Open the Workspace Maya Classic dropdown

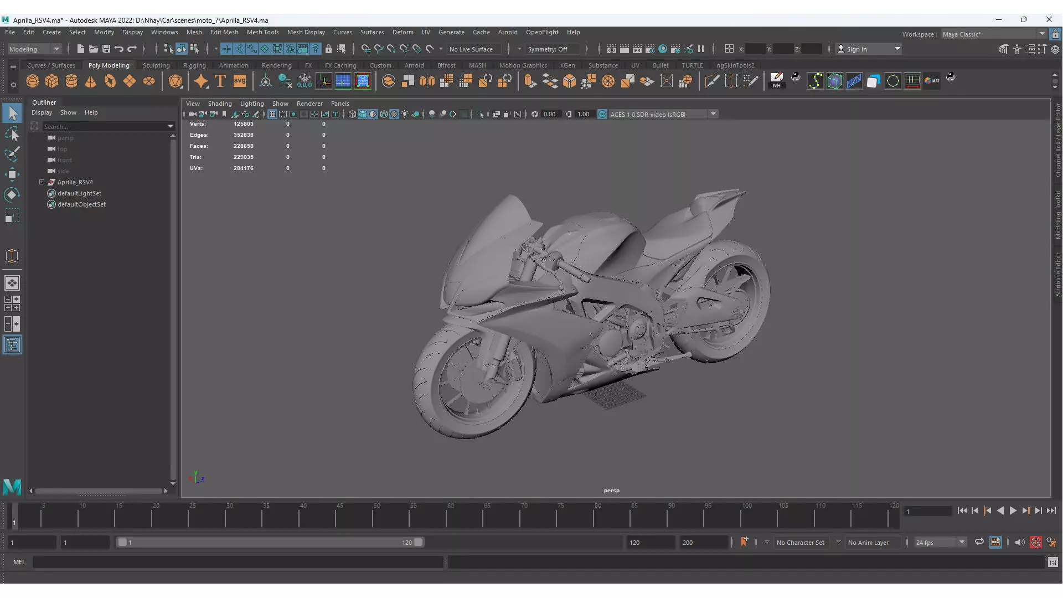[993, 34]
